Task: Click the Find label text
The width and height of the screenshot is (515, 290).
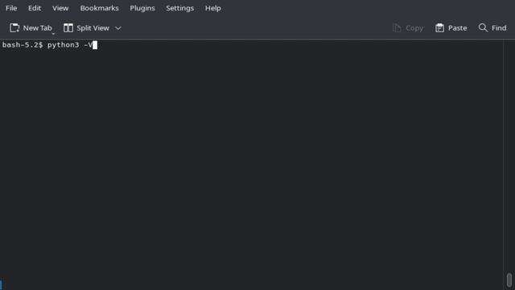Action: [499, 28]
